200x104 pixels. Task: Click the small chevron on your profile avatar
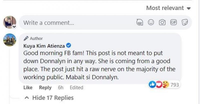14,26
